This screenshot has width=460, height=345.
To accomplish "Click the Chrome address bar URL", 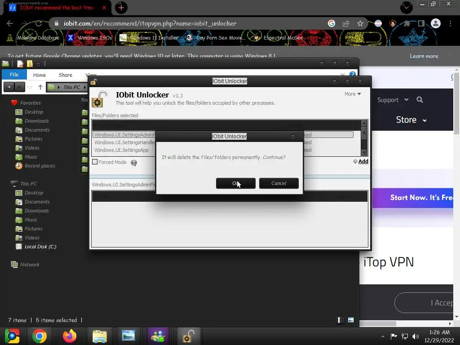I will tap(150, 23).
